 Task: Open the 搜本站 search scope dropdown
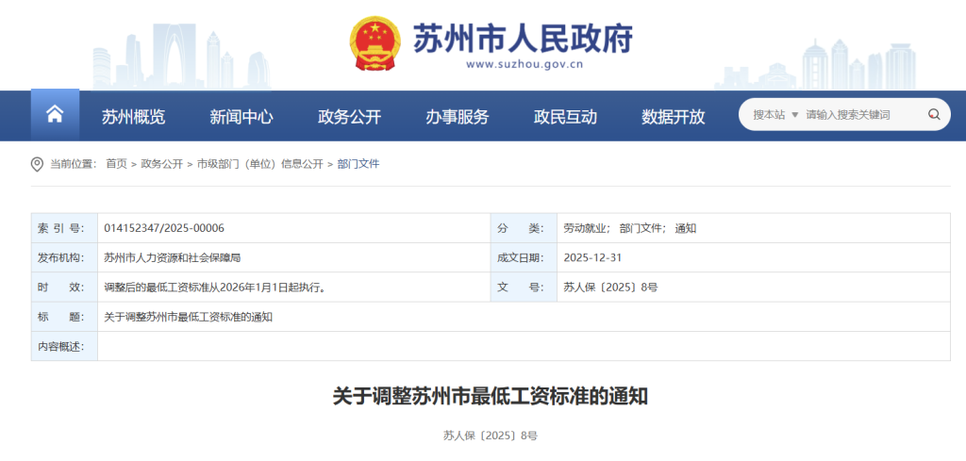tap(775, 114)
